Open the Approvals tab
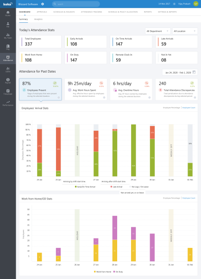Screen dimensions: 201x279 pyautogui.click(x=42, y=12)
